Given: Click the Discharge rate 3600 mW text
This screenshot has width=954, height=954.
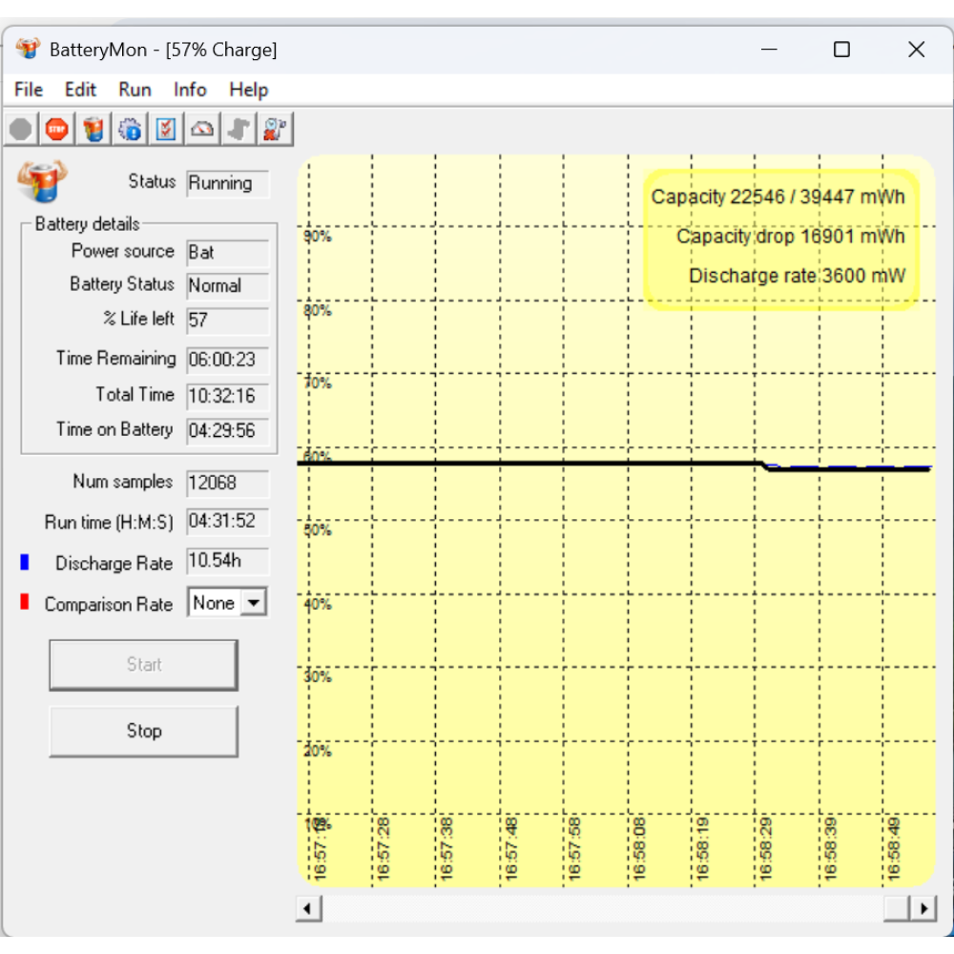Looking at the screenshot, I should tap(797, 277).
